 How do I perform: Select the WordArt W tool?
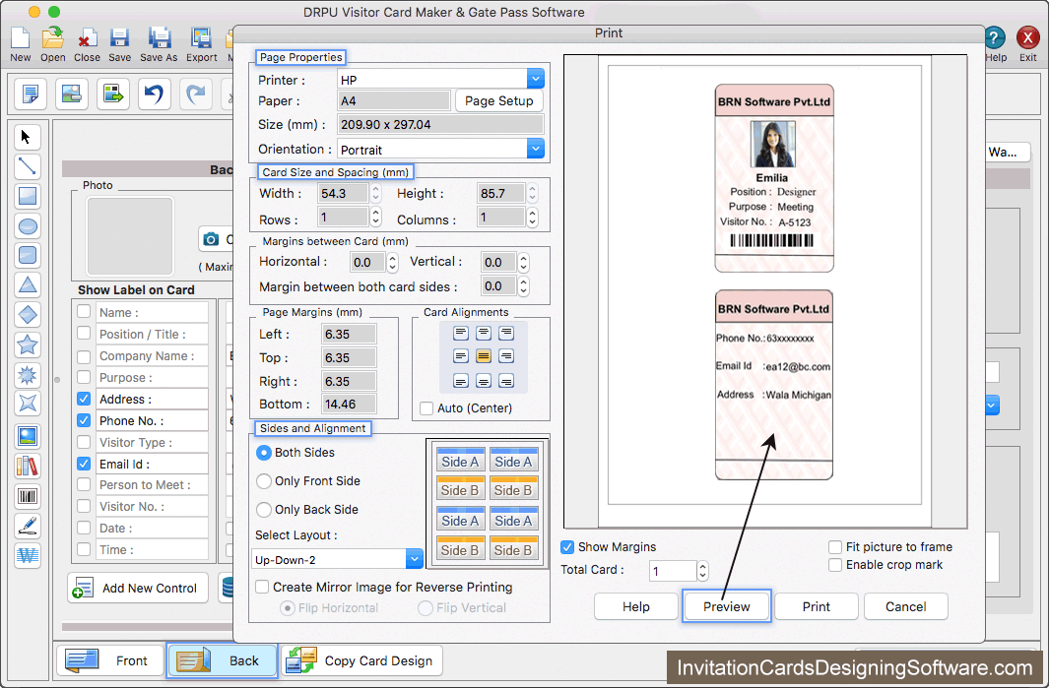pyautogui.click(x=27, y=555)
